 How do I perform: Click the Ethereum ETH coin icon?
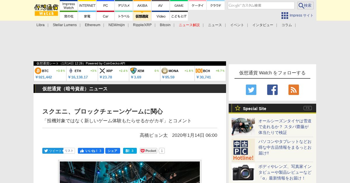click(x=71, y=71)
